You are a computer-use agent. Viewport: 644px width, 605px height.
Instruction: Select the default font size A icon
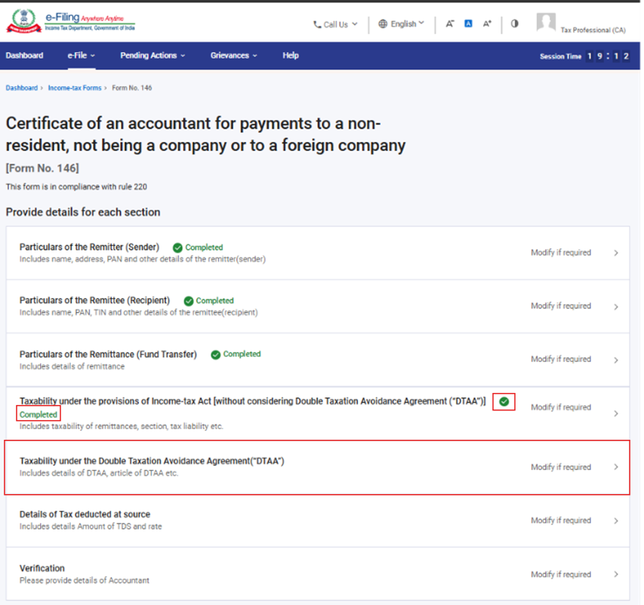tap(468, 24)
